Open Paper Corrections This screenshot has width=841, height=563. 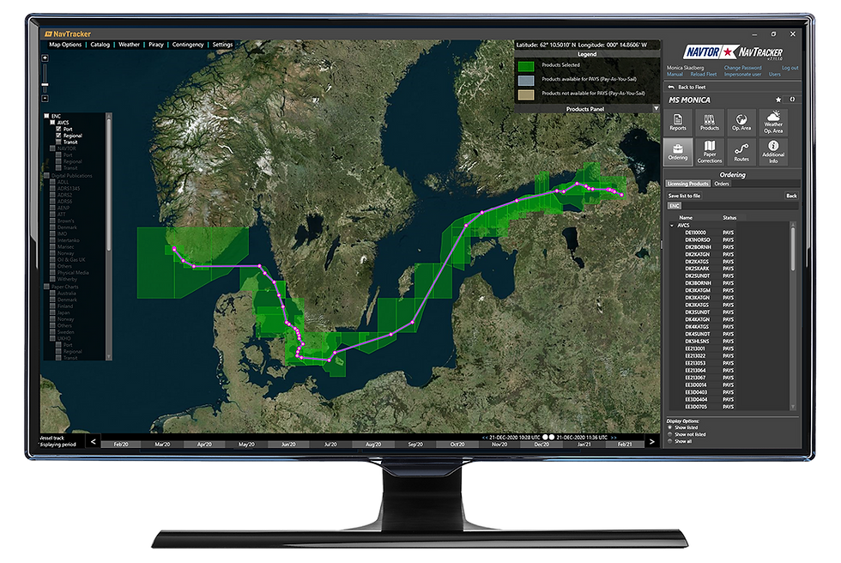[x=709, y=153]
